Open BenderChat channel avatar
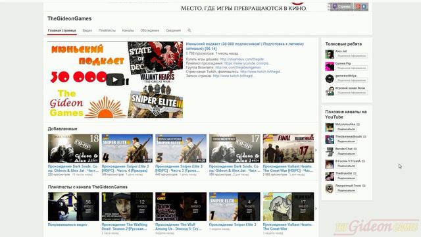The height and width of the screenshot is (237, 421). (x=330, y=152)
